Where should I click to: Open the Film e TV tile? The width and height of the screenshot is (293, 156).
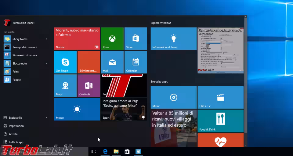220,97
